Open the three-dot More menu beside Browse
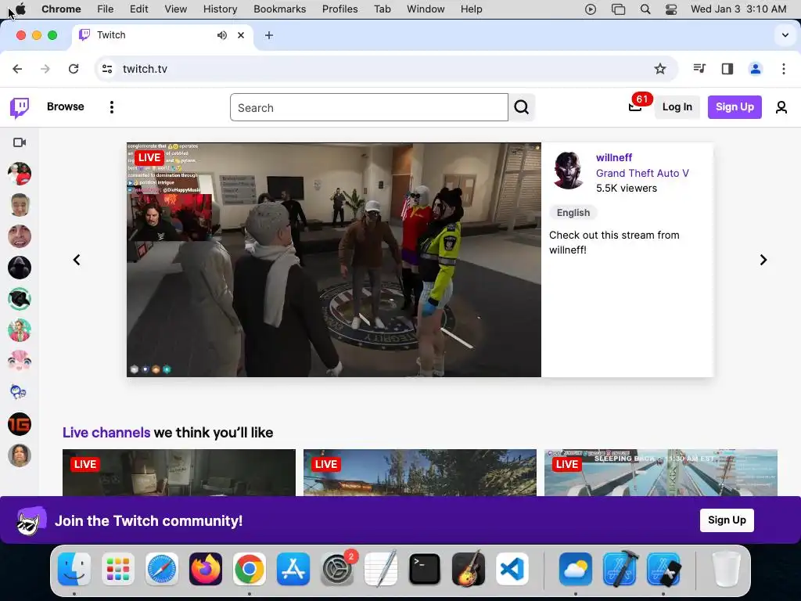The height and width of the screenshot is (601, 801). coord(111,107)
